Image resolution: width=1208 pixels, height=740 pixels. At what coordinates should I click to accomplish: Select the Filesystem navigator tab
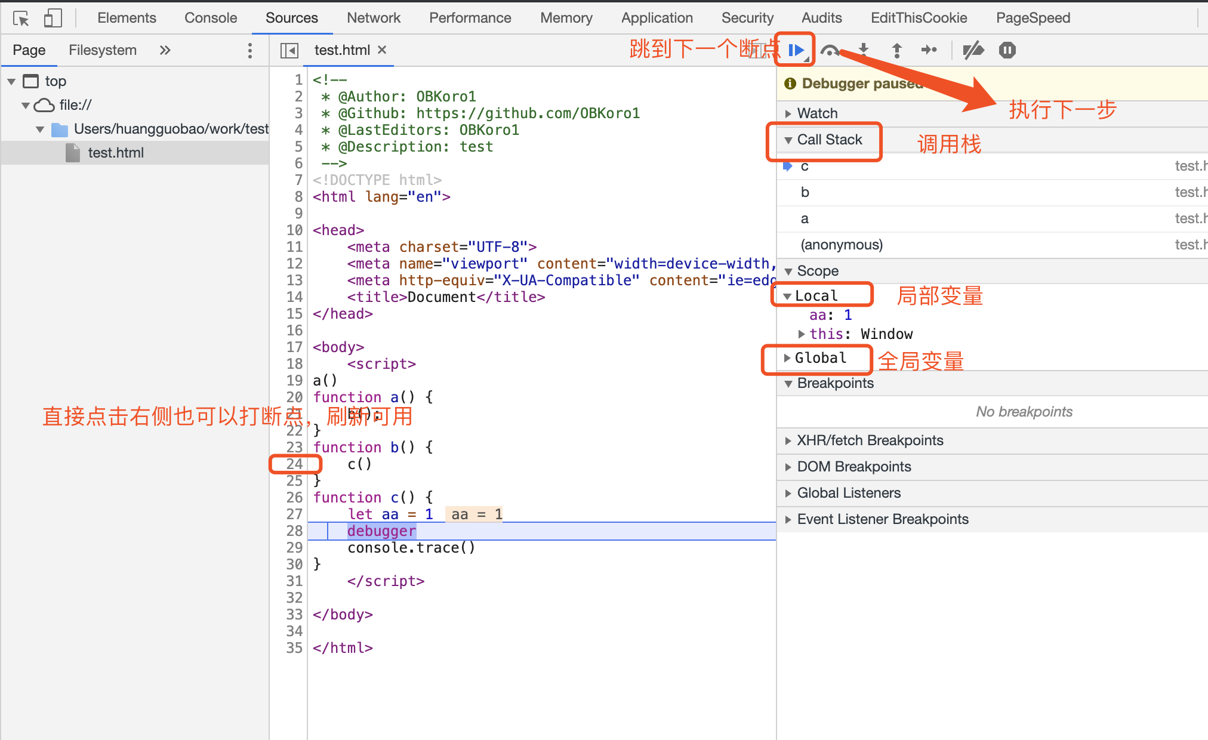pos(103,50)
